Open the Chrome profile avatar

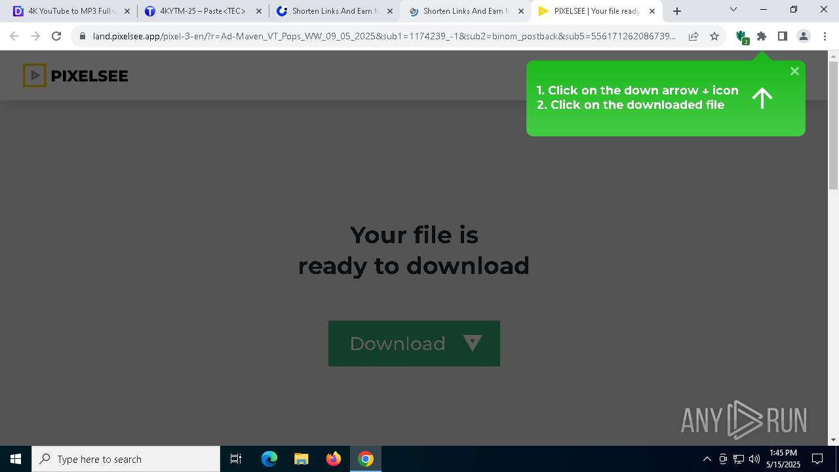[x=804, y=36]
